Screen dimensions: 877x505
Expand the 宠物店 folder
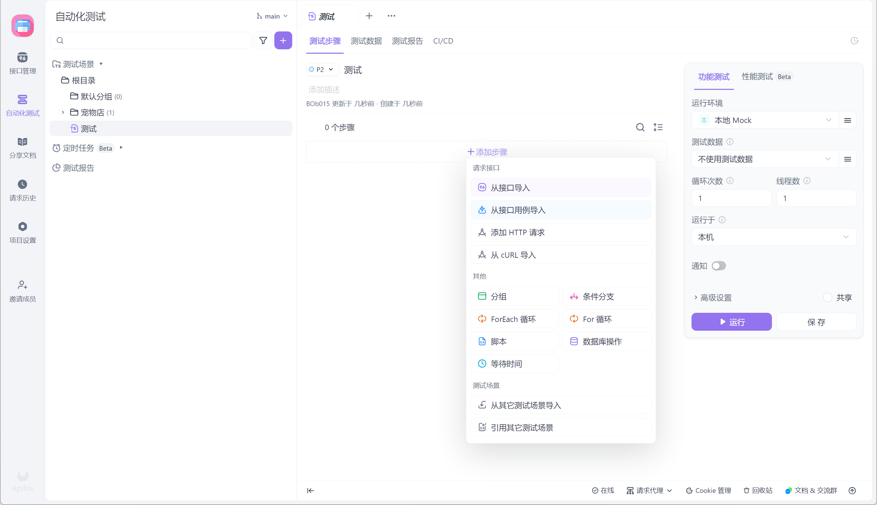63,112
